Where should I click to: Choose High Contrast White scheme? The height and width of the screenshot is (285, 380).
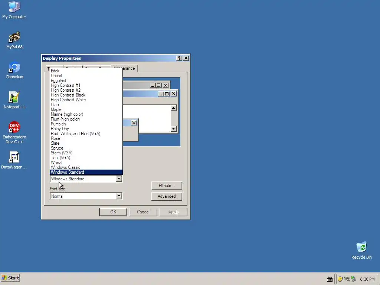[x=86, y=100]
